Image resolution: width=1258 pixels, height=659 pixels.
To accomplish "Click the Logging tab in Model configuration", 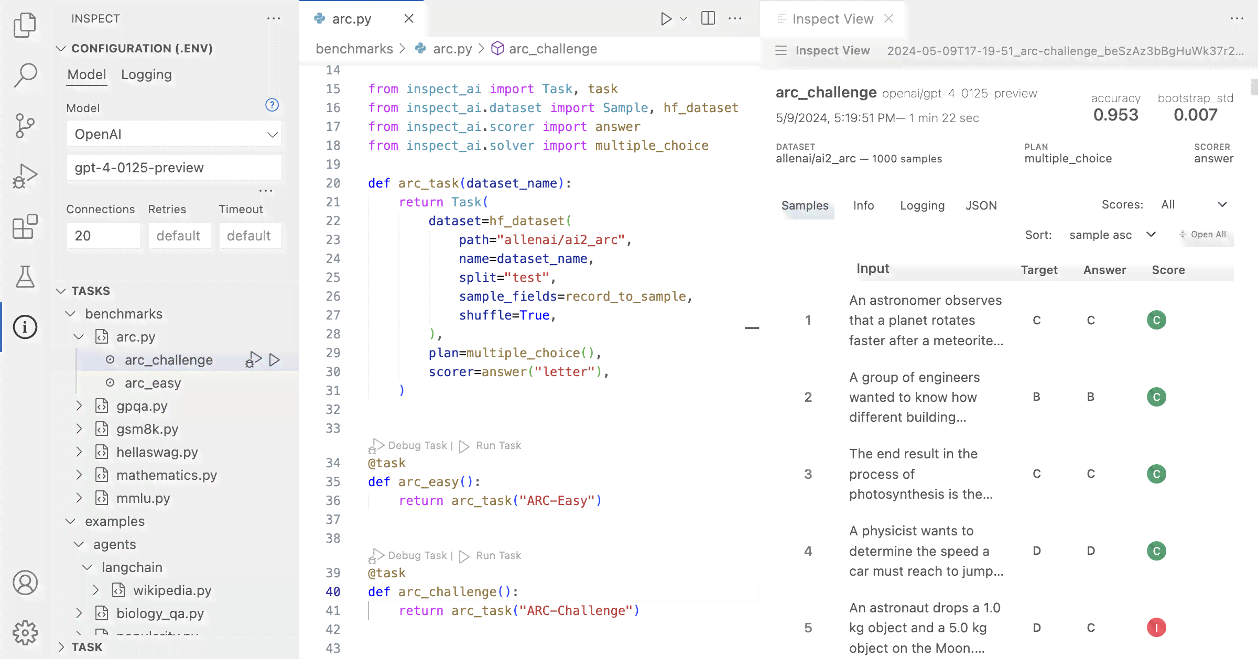I will pos(146,74).
